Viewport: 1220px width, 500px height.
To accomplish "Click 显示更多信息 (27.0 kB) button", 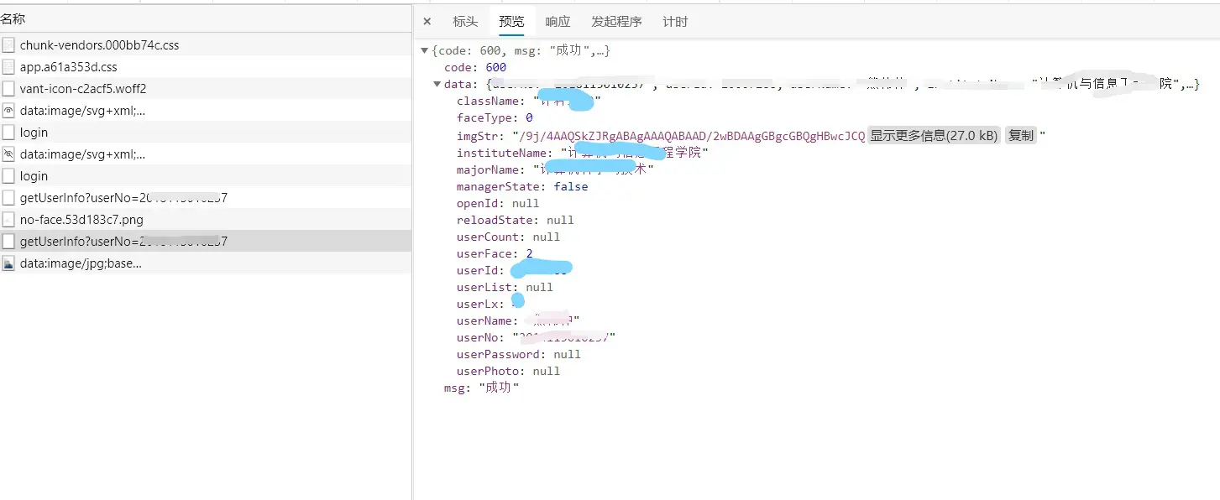I will [934, 136].
